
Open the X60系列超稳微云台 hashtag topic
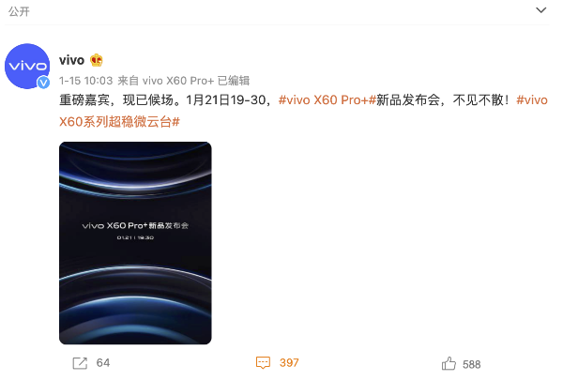pyautogui.click(x=119, y=122)
